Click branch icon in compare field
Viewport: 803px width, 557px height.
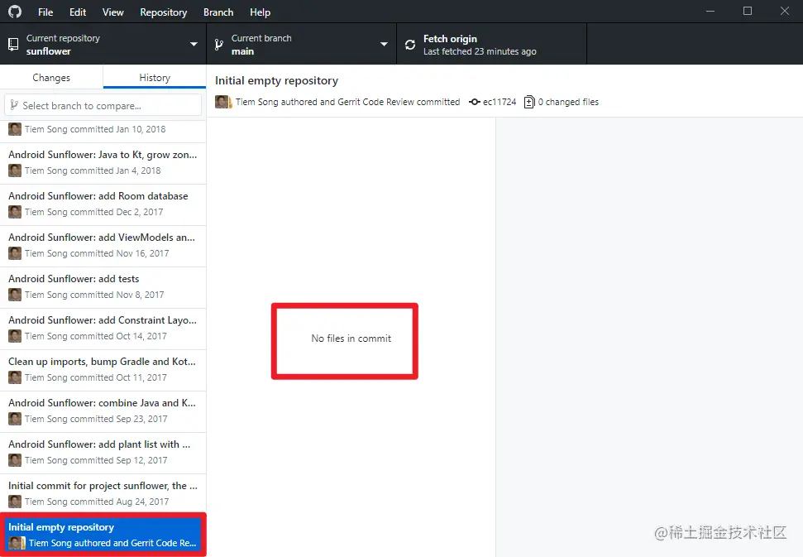(x=14, y=105)
